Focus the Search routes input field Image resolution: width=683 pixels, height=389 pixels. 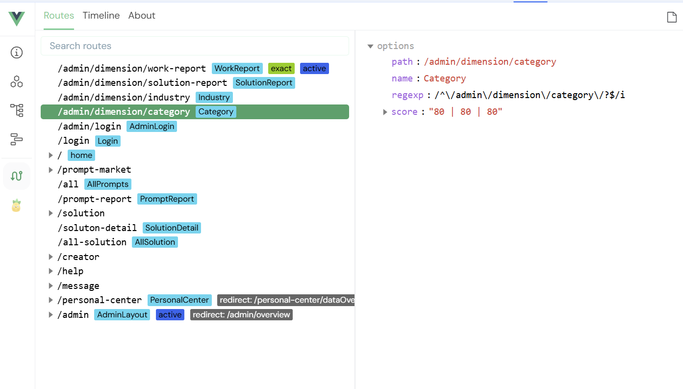click(195, 46)
